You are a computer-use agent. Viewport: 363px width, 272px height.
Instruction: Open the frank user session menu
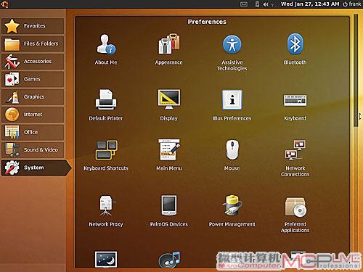tap(352, 4)
